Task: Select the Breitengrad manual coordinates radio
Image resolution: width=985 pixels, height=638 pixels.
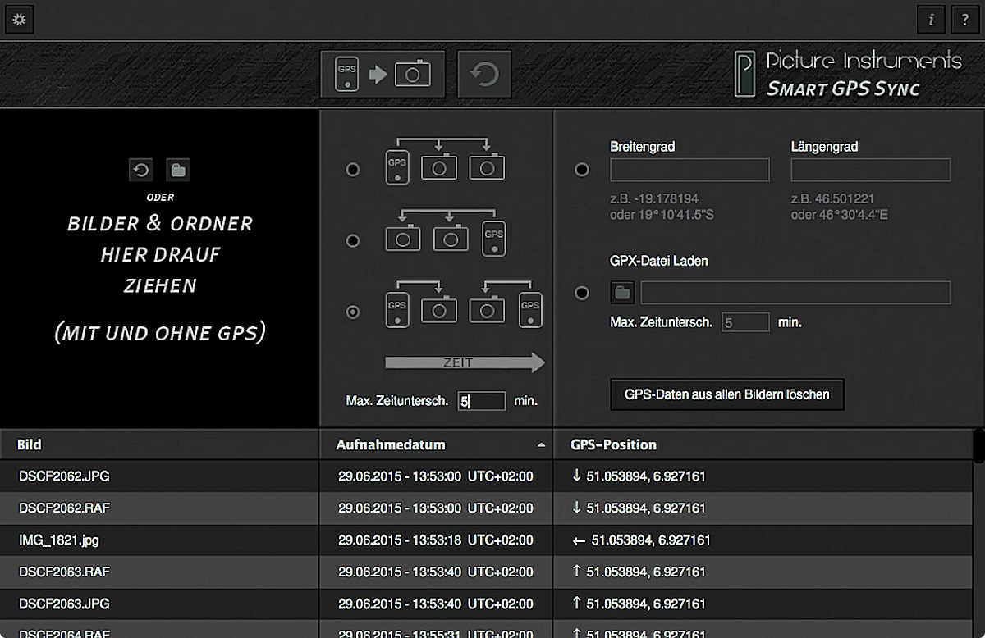Action: click(x=582, y=170)
